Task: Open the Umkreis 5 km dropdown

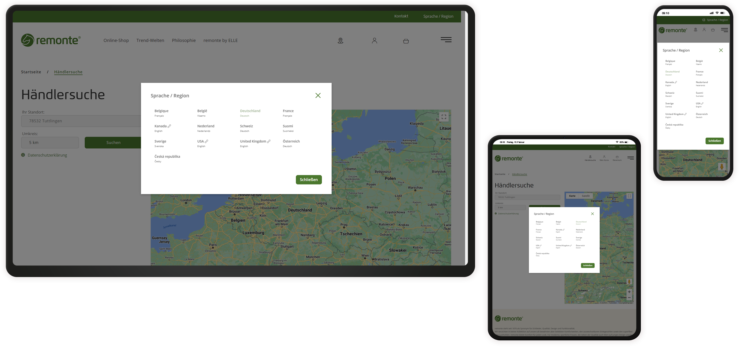Action: 50,142
